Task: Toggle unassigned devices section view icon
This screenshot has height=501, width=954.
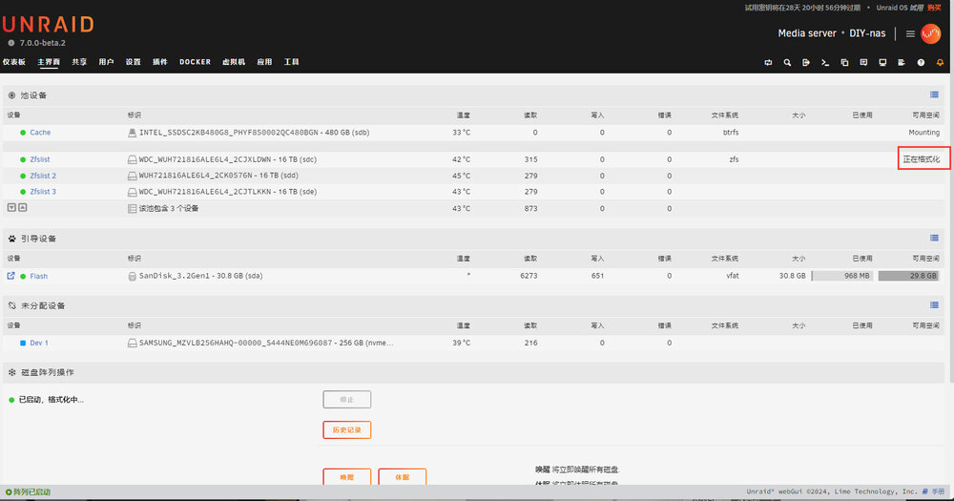Action: pos(934,305)
